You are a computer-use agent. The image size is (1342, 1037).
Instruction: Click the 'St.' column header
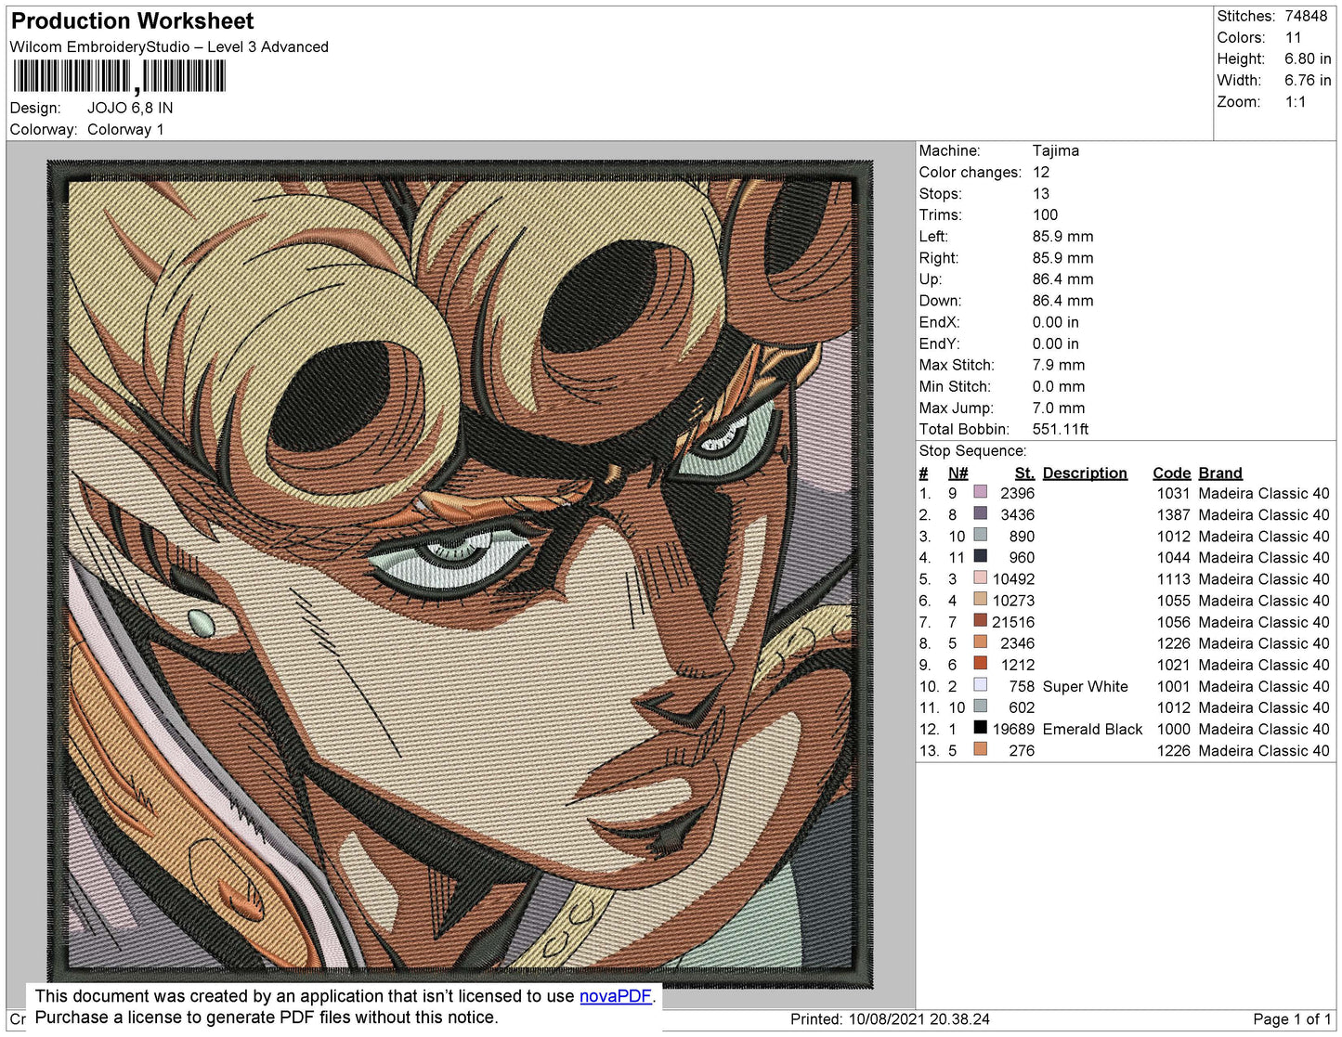1024,473
